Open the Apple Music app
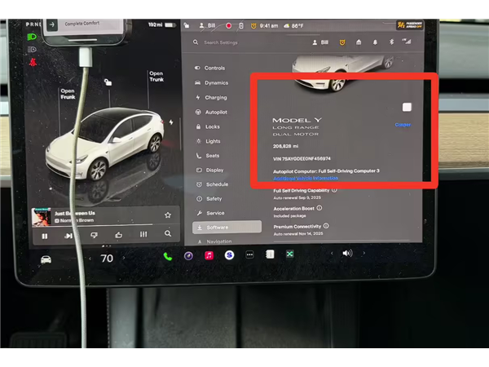 (209, 255)
